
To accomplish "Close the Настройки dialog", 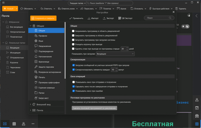I will point(174,12).
